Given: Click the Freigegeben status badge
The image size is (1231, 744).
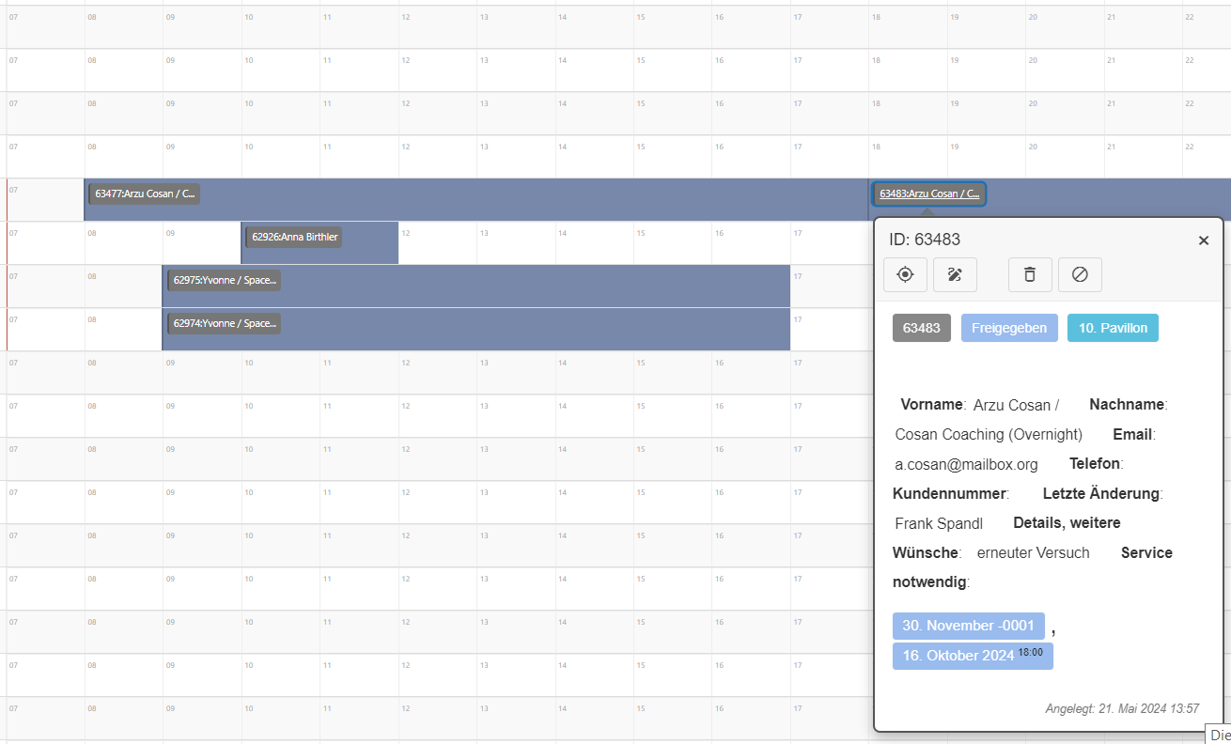Looking at the screenshot, I should (1009, 328).
